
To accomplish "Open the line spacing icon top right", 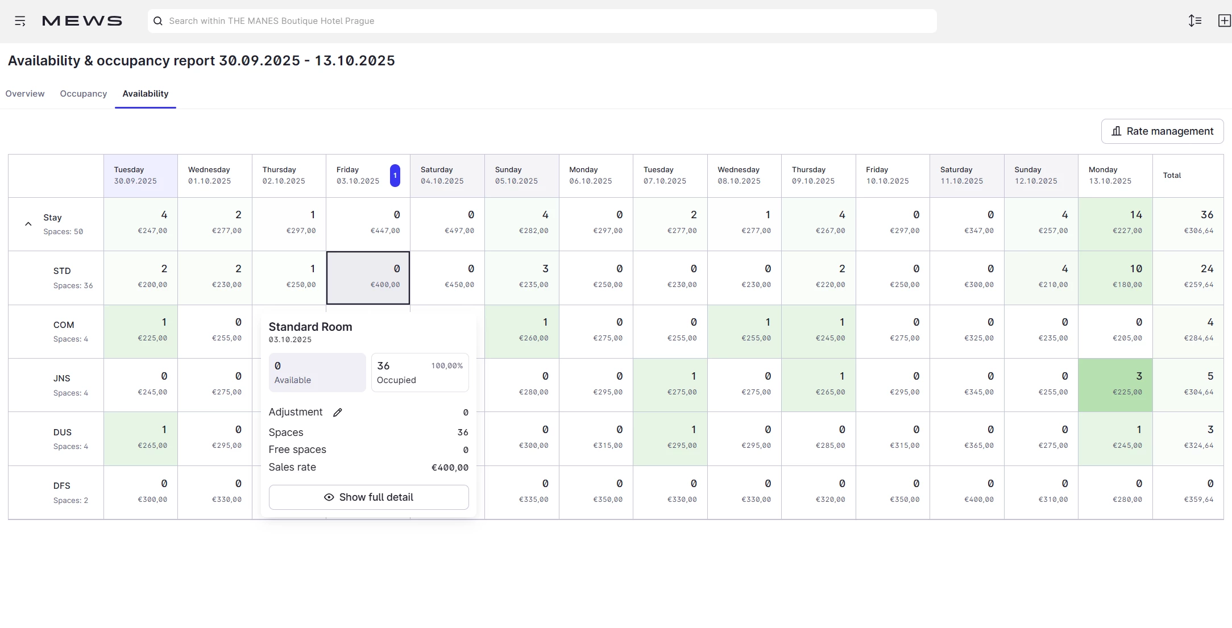I will click(1194, 21).
